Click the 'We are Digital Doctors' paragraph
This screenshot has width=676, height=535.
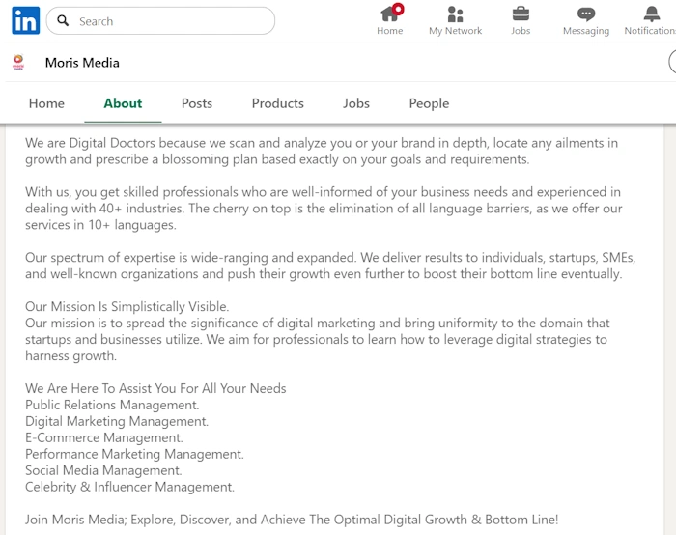(x=322, y=152)
